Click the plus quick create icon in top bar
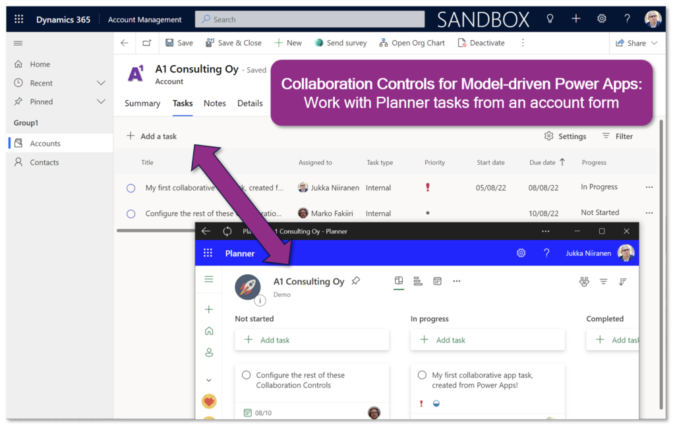This screenshot has width=675, height=429. point(575,19)
